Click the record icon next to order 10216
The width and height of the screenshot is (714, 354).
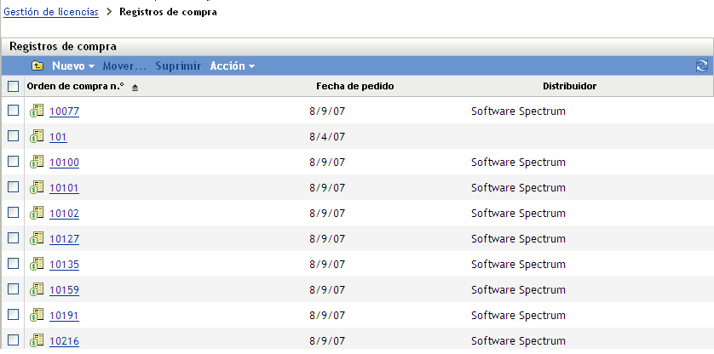37,340
